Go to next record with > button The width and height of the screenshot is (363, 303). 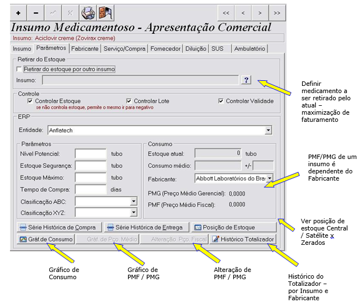260,13
